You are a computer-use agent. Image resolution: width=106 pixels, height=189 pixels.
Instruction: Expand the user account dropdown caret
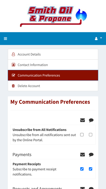tap(101, 38)
